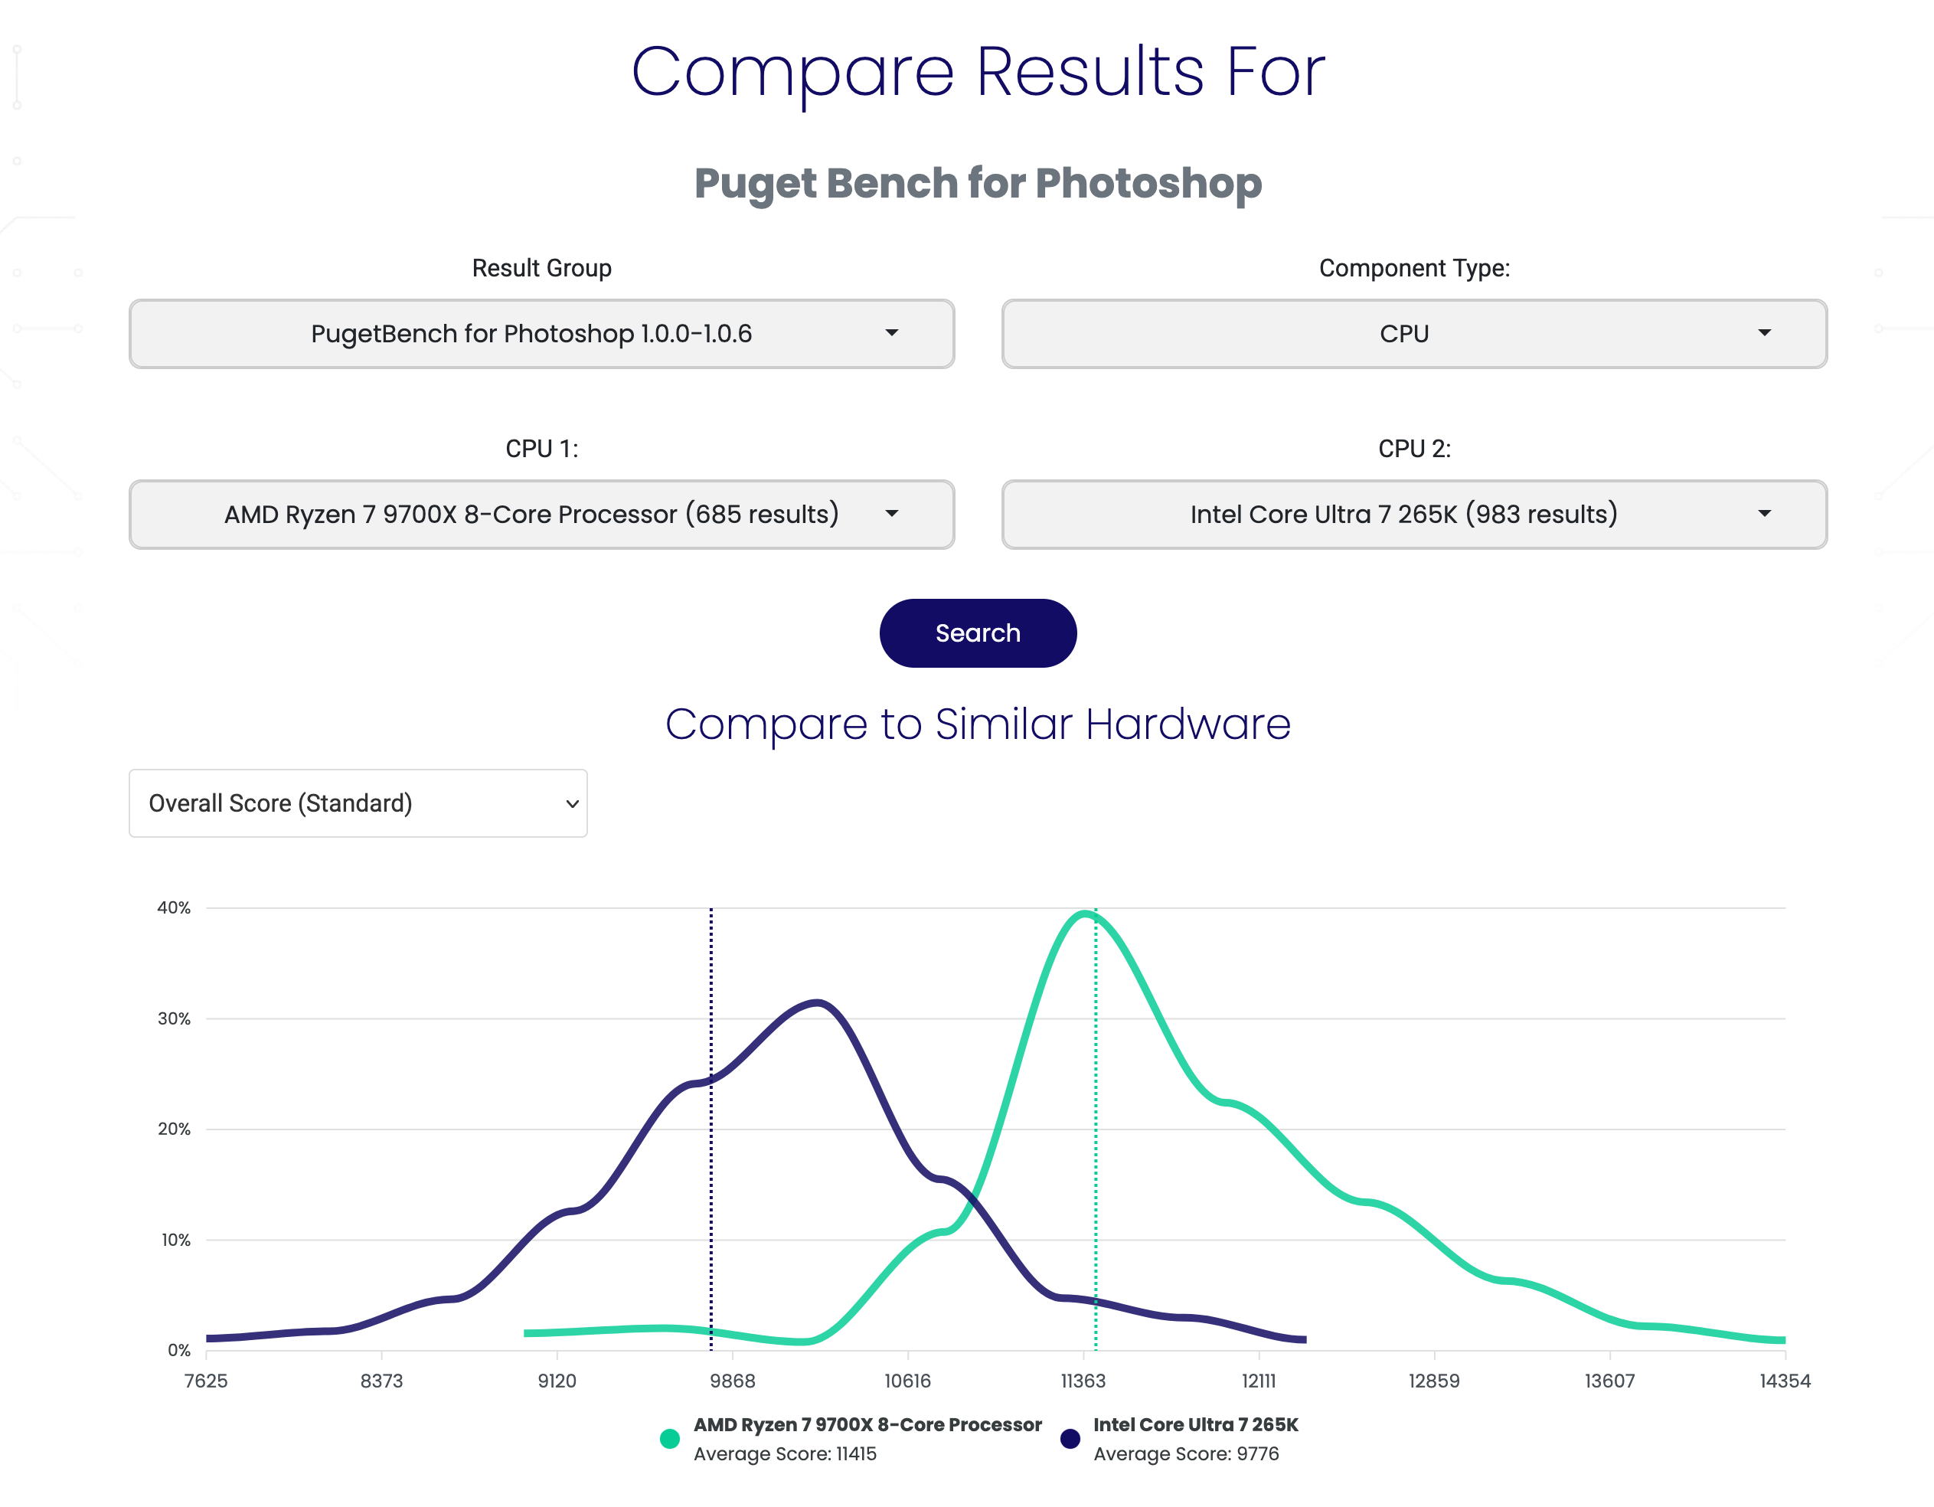Expand the CPU 1 AMD Ryzen selector

tap(531, 515)
